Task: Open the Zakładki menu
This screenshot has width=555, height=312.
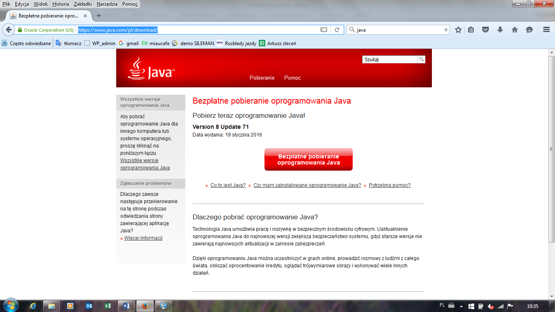Action: click(84, 4)
